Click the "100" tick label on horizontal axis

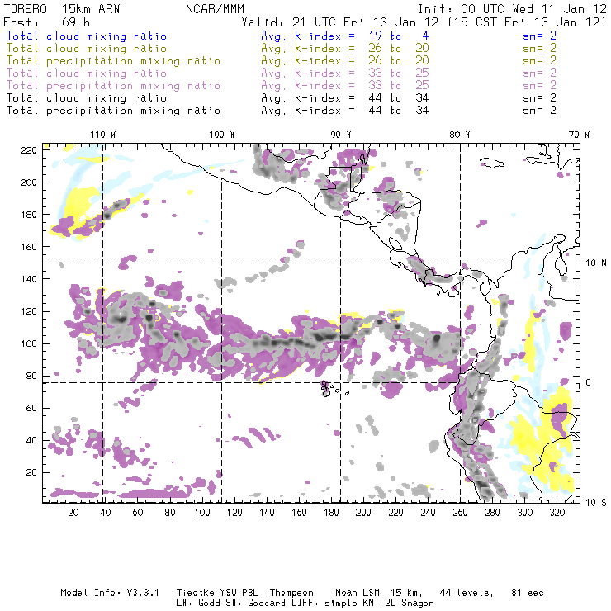pyautogui.click(x=202, y=513)
